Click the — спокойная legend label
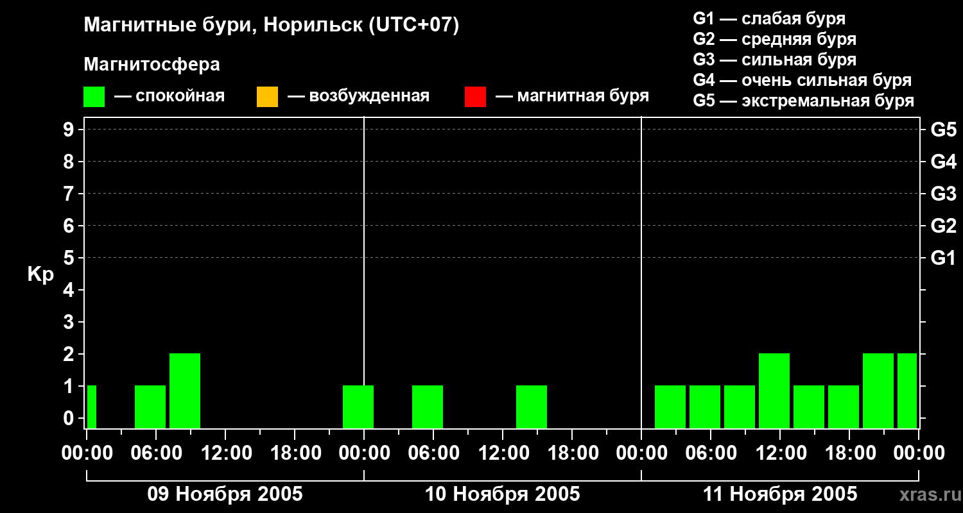Screen dimensions: 963x513 coord(169,96)
